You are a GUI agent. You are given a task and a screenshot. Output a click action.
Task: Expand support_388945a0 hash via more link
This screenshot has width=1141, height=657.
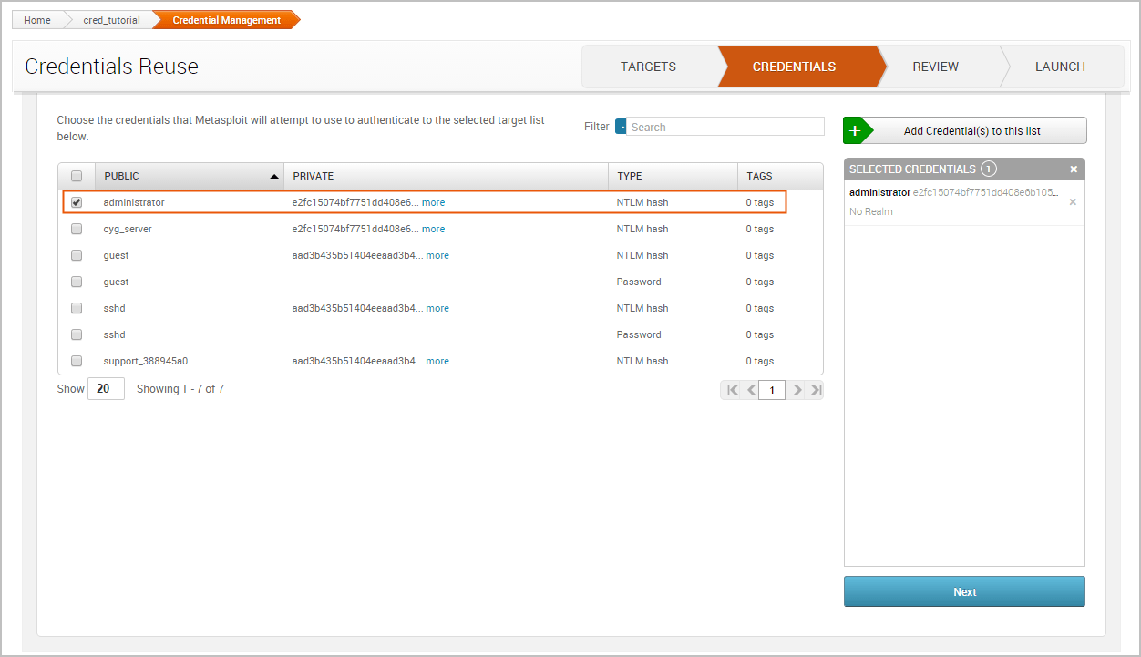point(437,361)
